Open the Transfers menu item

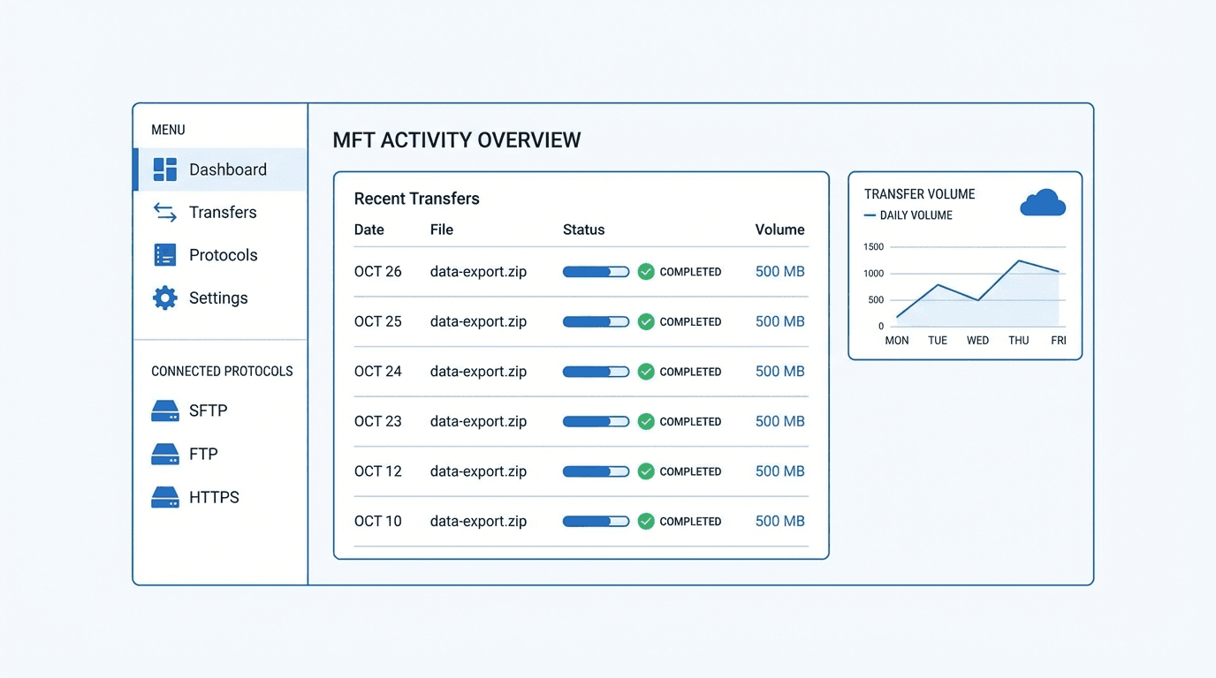223,213
